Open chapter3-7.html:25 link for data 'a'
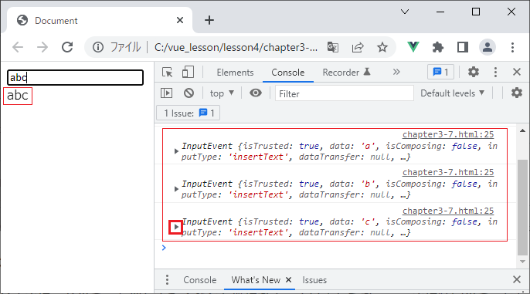Image resolution: width=530 pixels, height=294 pixels. [x=448, y=134]
